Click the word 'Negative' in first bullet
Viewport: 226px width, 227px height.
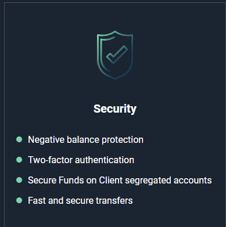point(46,140)
